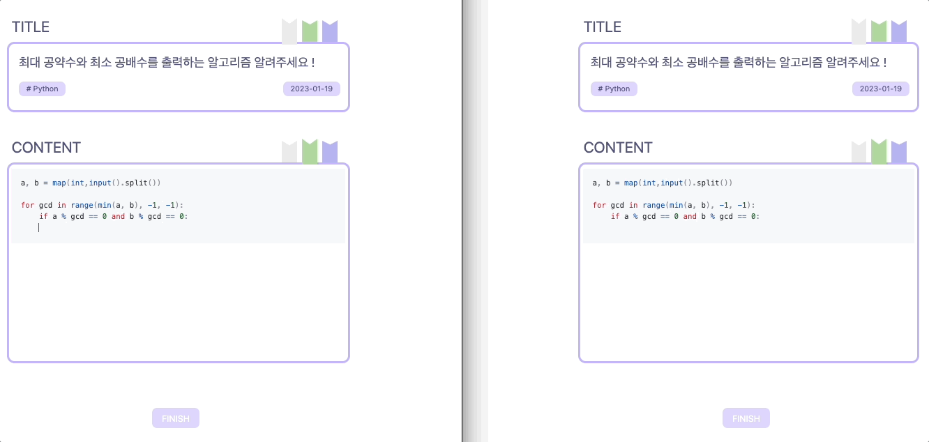The width and height of the screenshot is (929, 442).
Task: Activate green bookmark above right pane's CONTENT editor
Action: pos(879,152)
